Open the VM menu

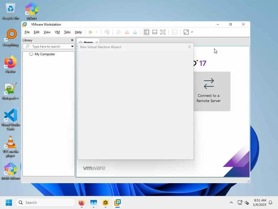pos(57,32)
